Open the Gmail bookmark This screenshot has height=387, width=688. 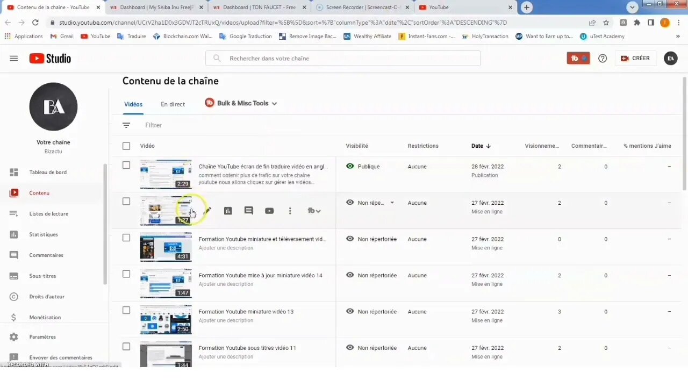pyautogui.click(x=62, y=37)
